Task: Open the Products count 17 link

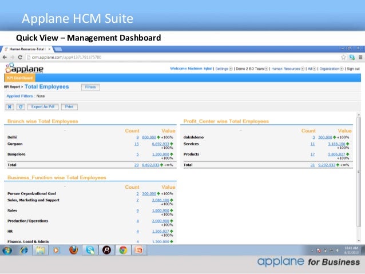Action: pos(312,154)
